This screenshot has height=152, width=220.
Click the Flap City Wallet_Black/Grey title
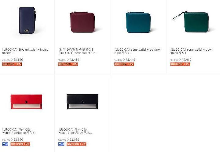[x=75, y=131]
